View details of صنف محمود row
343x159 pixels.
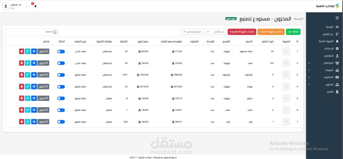pyautogui.click(x=34, y=51)
